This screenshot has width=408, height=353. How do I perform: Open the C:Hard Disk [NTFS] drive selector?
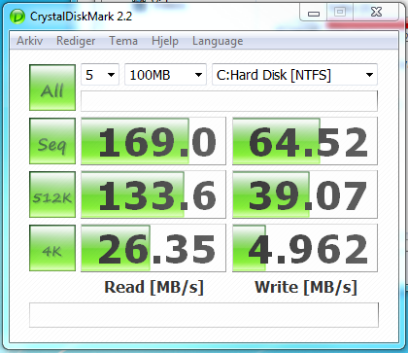tap(294, 75)
